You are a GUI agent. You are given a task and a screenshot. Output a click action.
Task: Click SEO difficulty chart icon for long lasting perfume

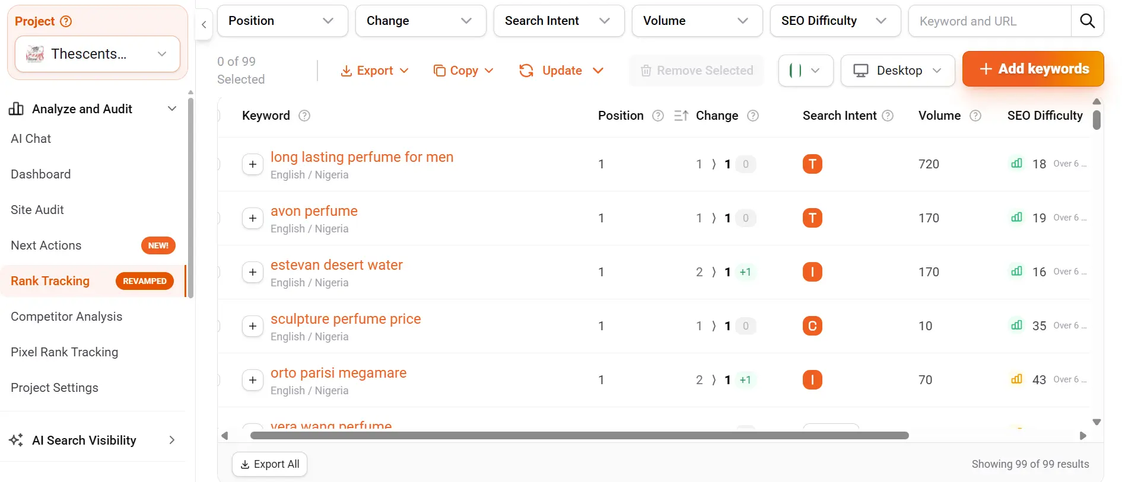pos(1016,163)
